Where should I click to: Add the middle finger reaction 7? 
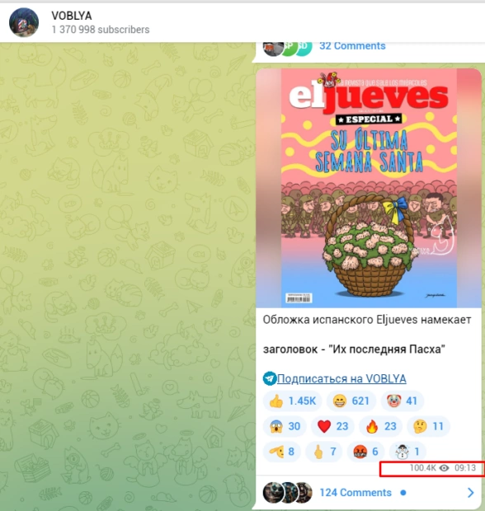[x=323, y=452]
